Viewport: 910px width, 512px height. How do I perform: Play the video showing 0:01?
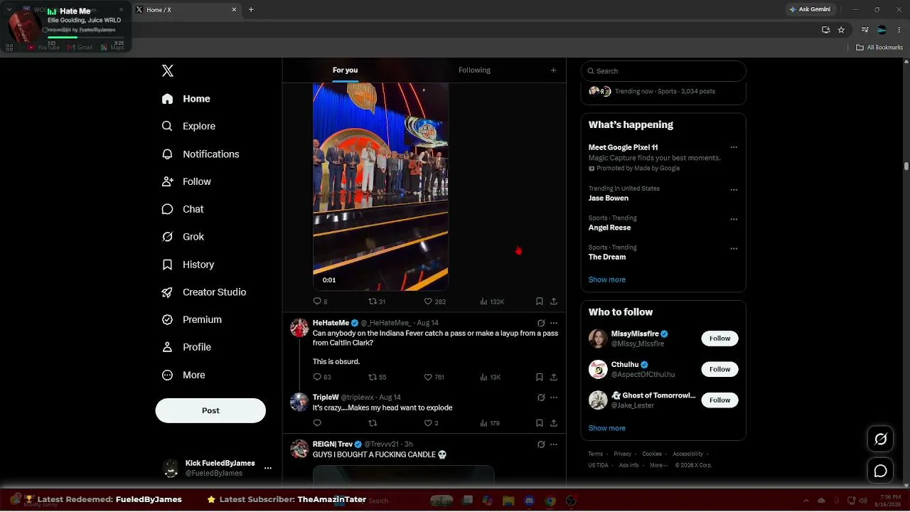pos(380,186)
